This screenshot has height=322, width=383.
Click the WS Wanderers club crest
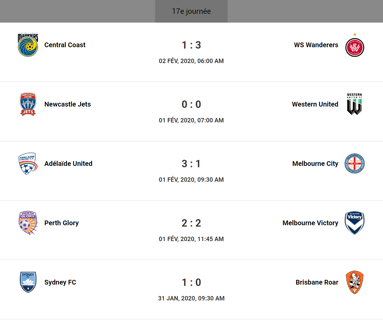pos(355,47)
